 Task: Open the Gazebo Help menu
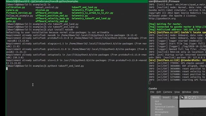196,92
